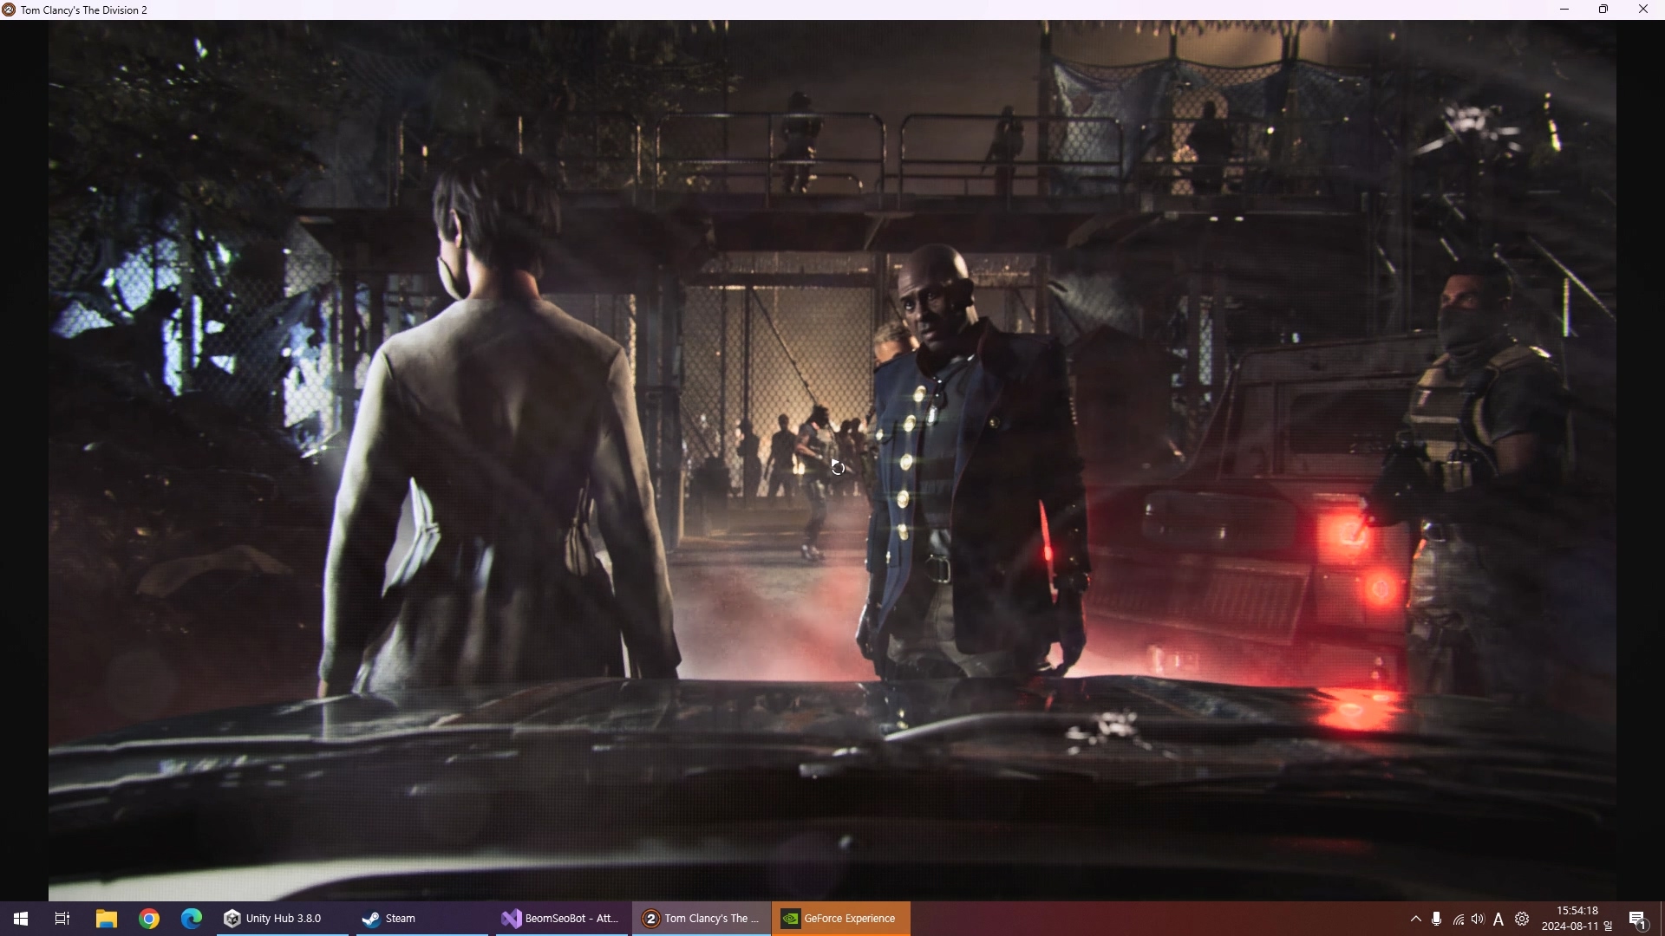
Task: Open the Wi-Fi network flyout
Action: pos(1459,920)
